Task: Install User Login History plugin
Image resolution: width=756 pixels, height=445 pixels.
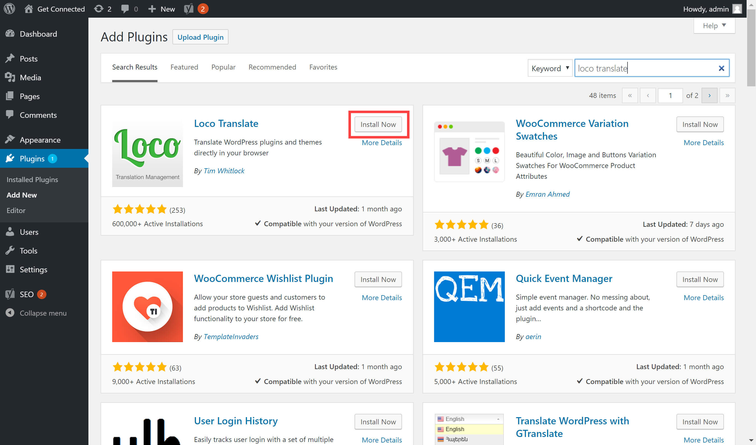Action: coord(378,422)
